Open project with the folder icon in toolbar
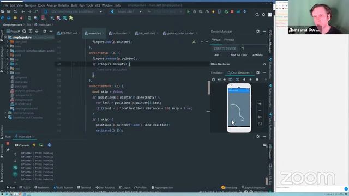The image size is (349, 196). coord(3,11)
